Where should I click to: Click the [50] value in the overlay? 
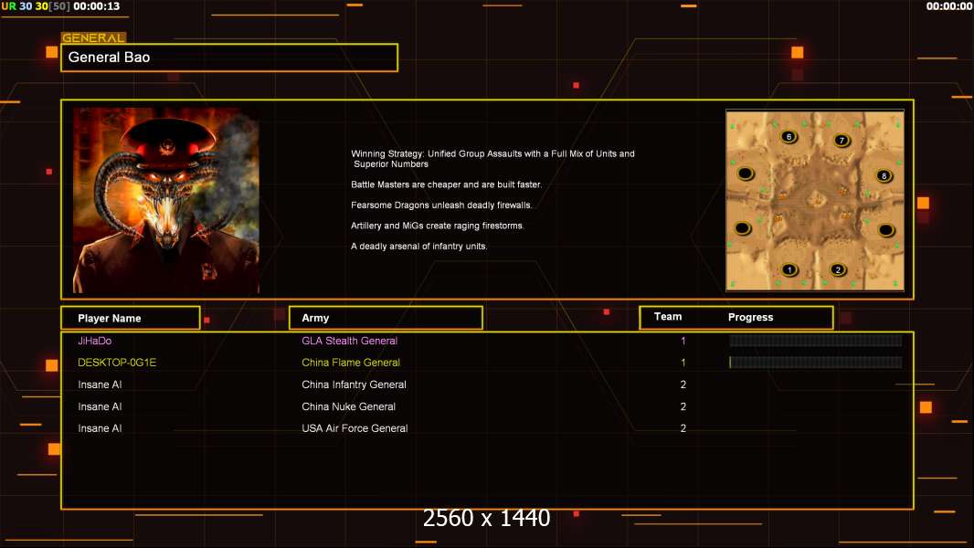59,6
